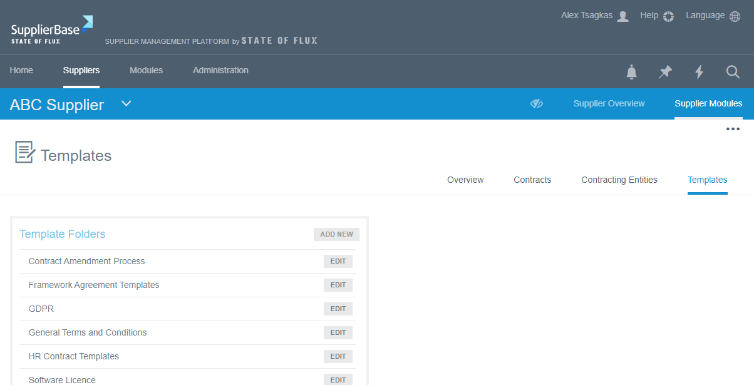
Task: Toggle the crossed-eye visibility icon
Action: coord(536,104)
